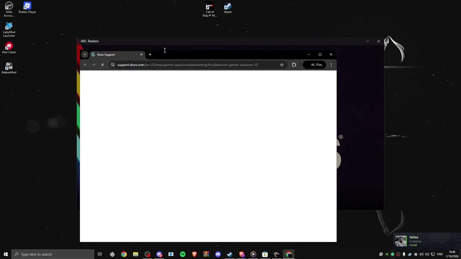Open network status tray icon

(x=433, y=254)
